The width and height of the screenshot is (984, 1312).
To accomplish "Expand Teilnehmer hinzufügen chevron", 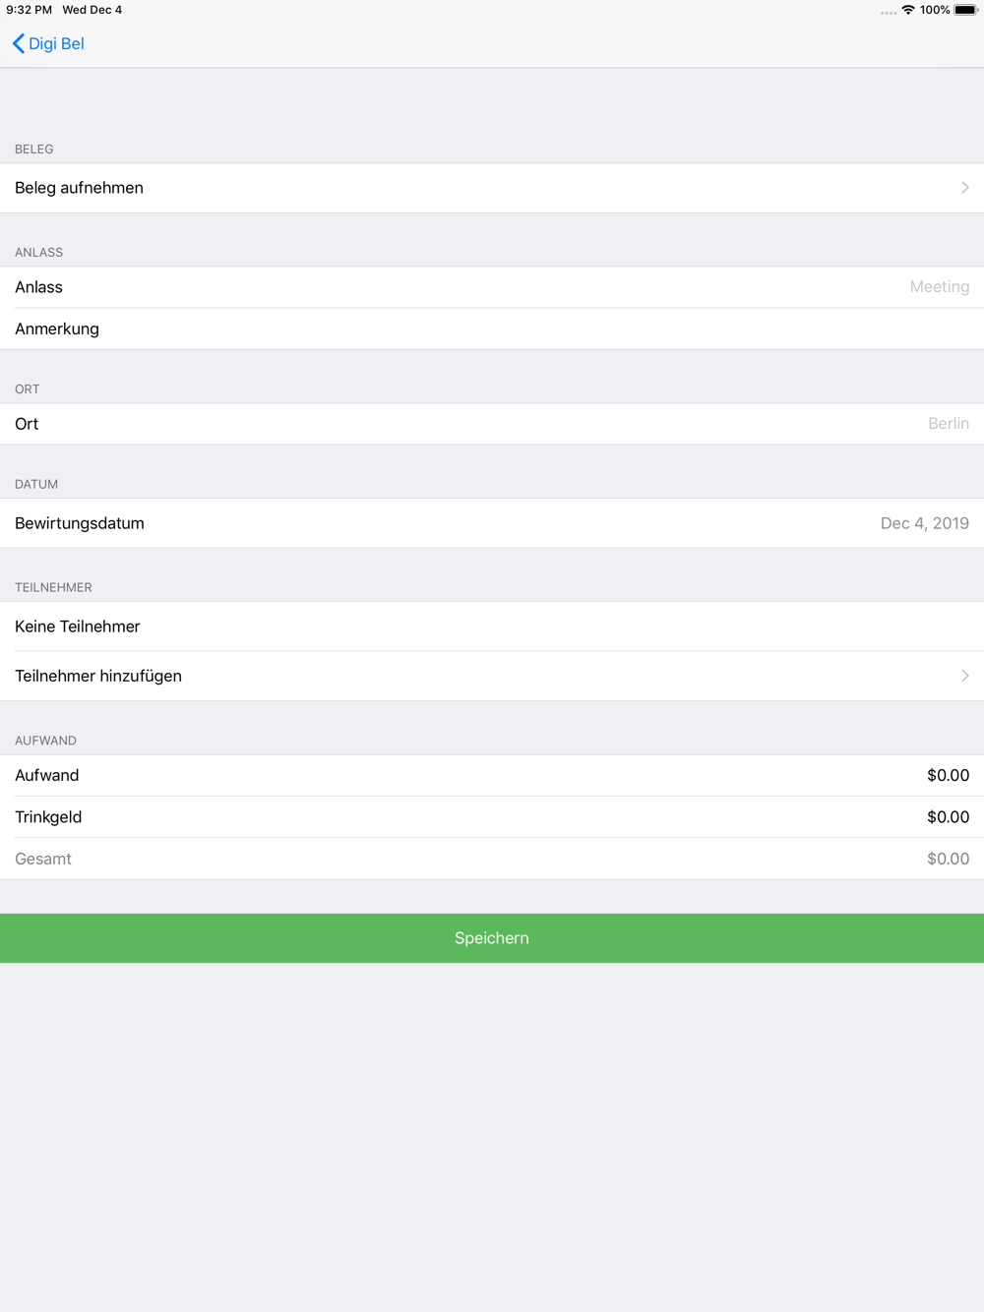I will (964, 676).
